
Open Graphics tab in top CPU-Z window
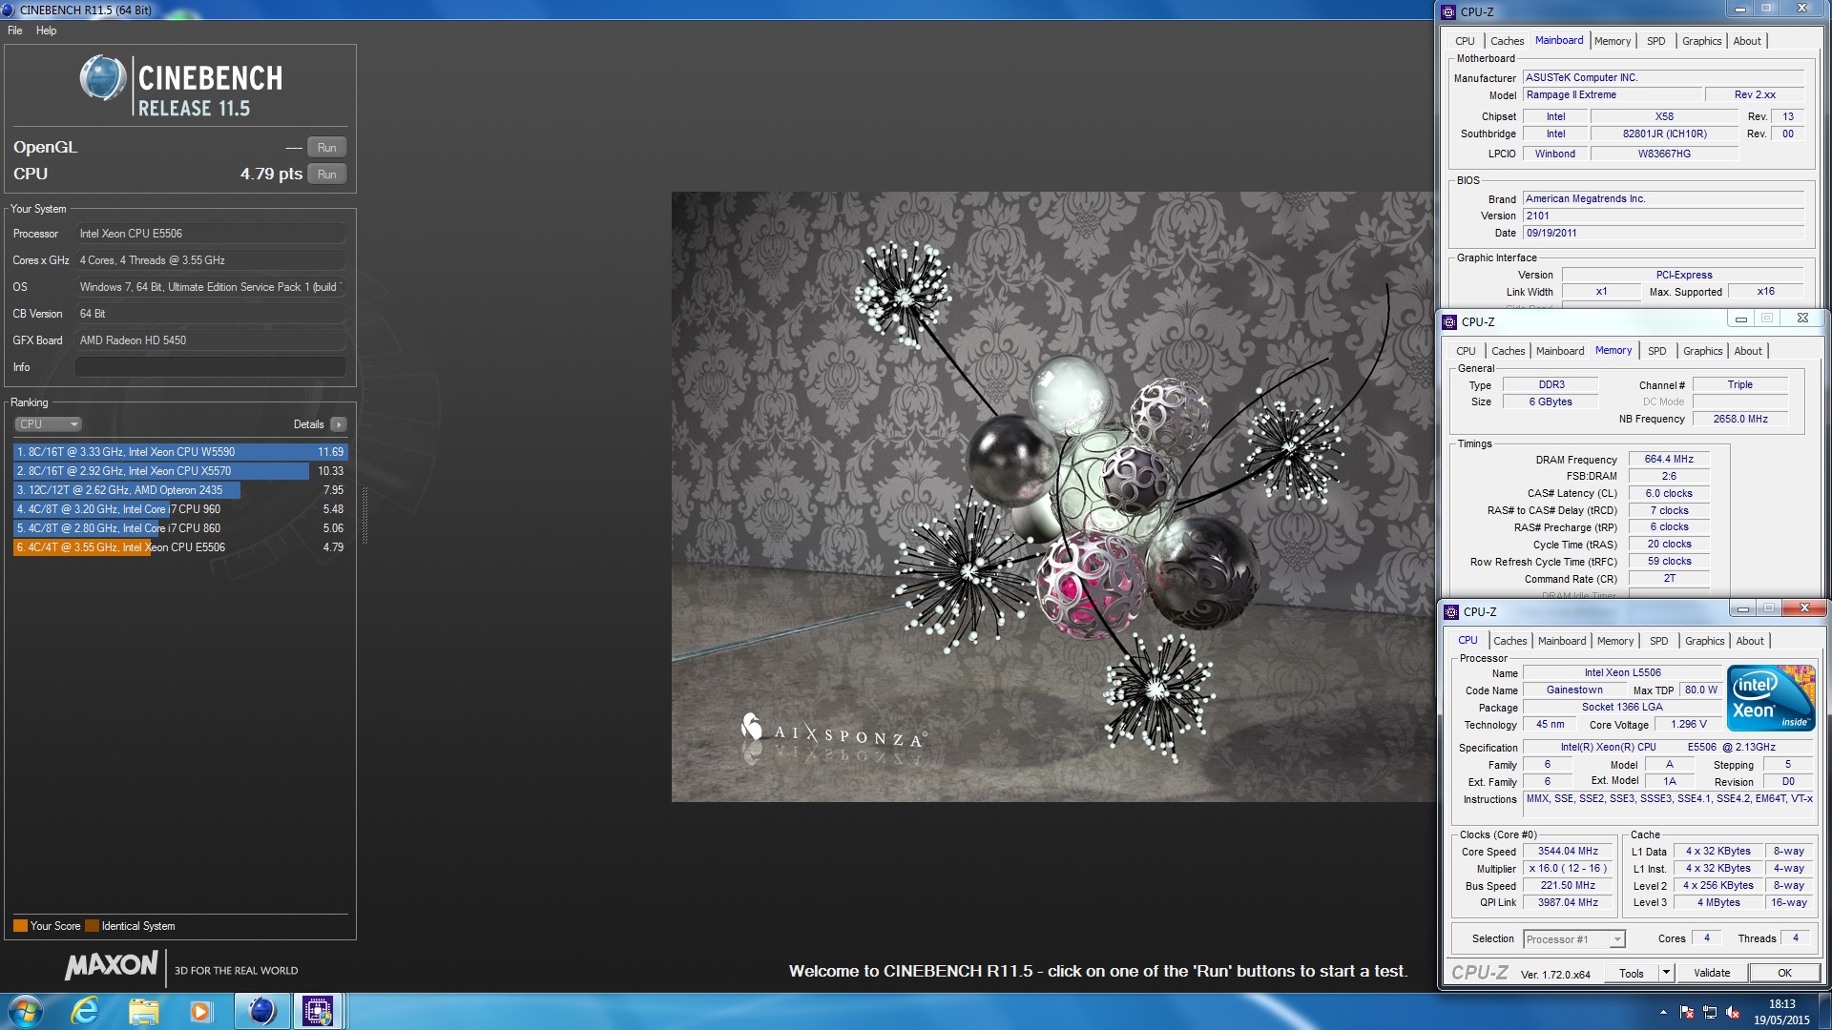click(x=1701, y=41)
